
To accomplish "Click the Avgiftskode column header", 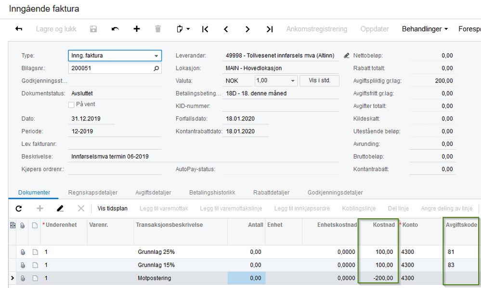I will 461,225.
